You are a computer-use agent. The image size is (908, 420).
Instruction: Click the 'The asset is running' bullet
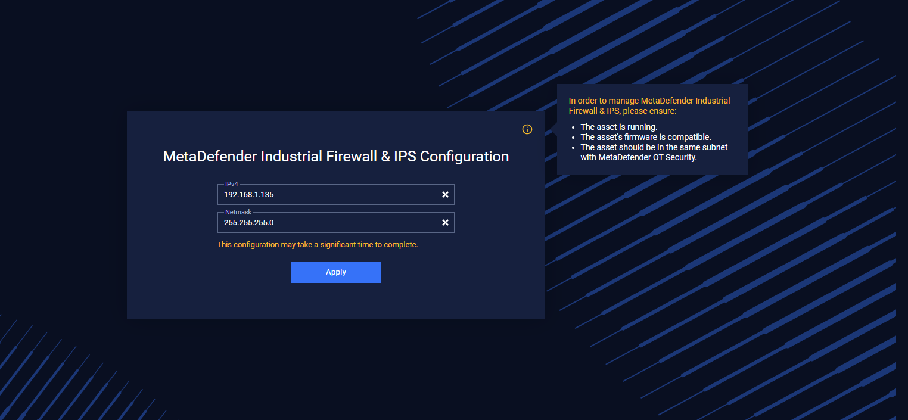pyautogui.click(x=619, y=127)
